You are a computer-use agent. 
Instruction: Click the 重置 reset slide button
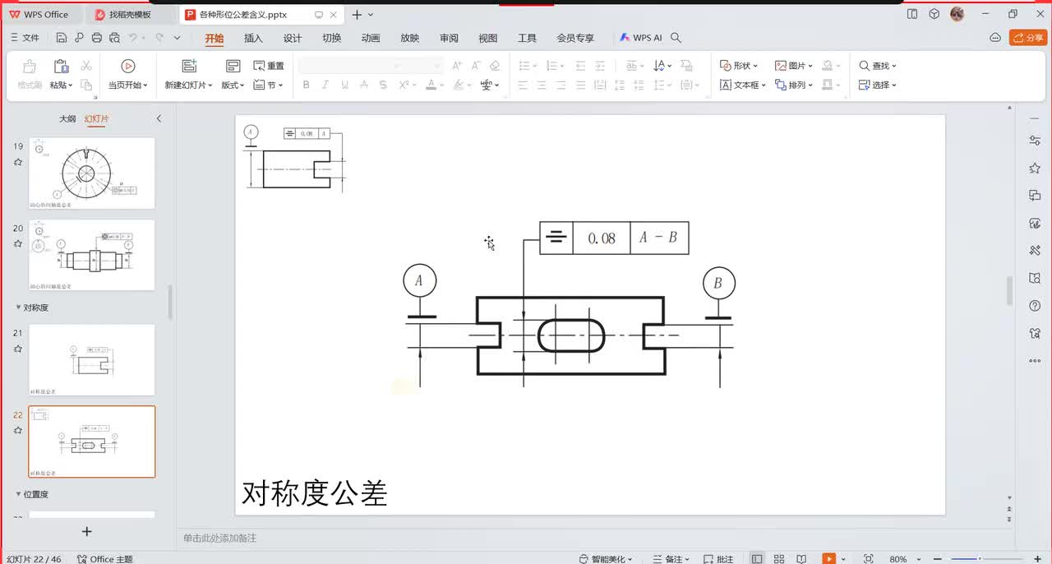(x=269, y=66)
